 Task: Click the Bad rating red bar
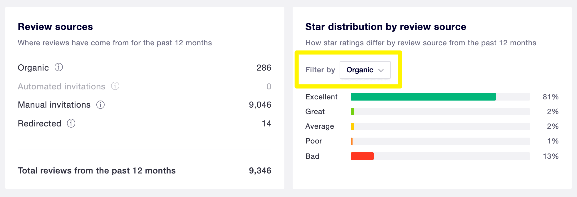click(x=362, y=156)
